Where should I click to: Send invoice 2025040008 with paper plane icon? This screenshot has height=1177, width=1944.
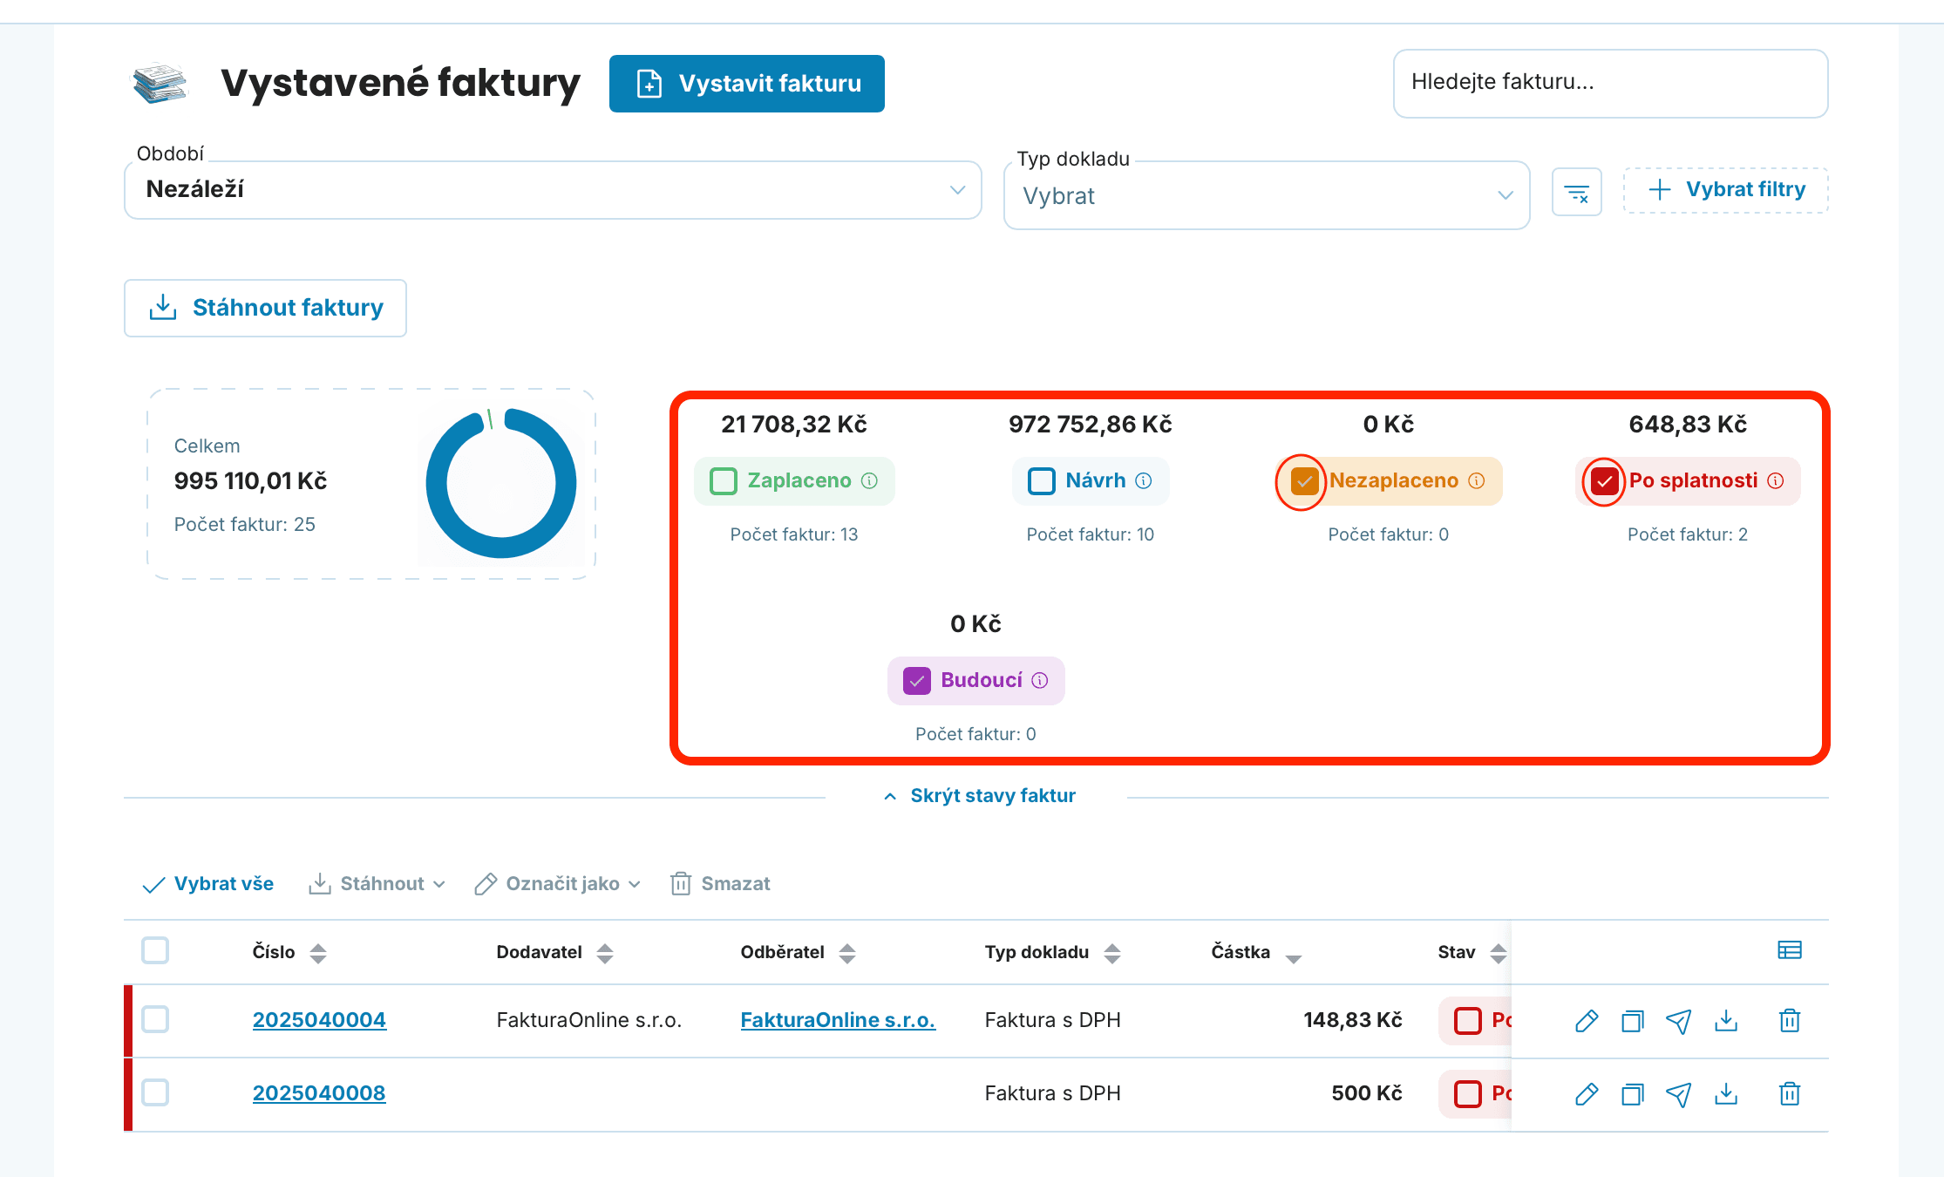click(x=1679, y=1093)
